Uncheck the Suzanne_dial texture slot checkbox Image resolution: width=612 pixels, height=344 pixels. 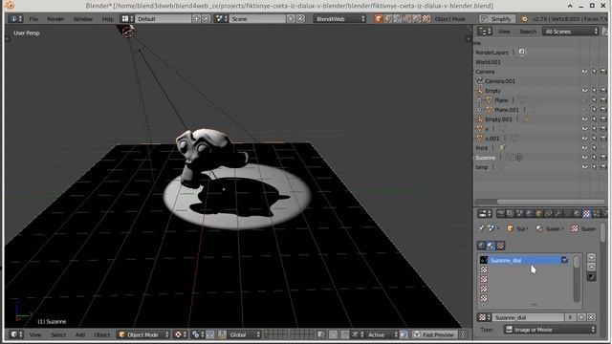[x=564, y=260]
